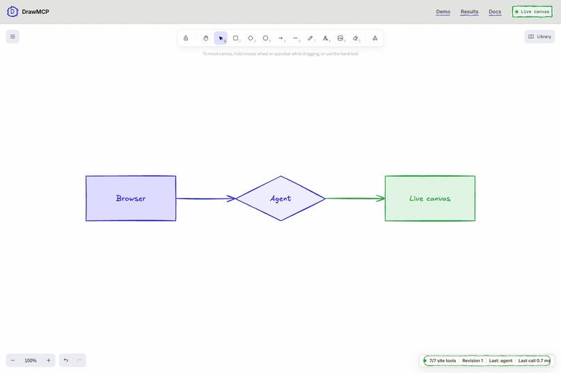561x373 pixels.
Task: Open the Library panel
Action: tap(539, 36)
